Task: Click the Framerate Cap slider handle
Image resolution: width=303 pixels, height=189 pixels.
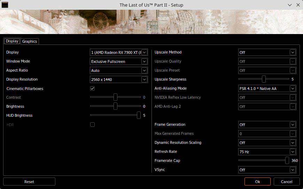Action: coord(287,161)
